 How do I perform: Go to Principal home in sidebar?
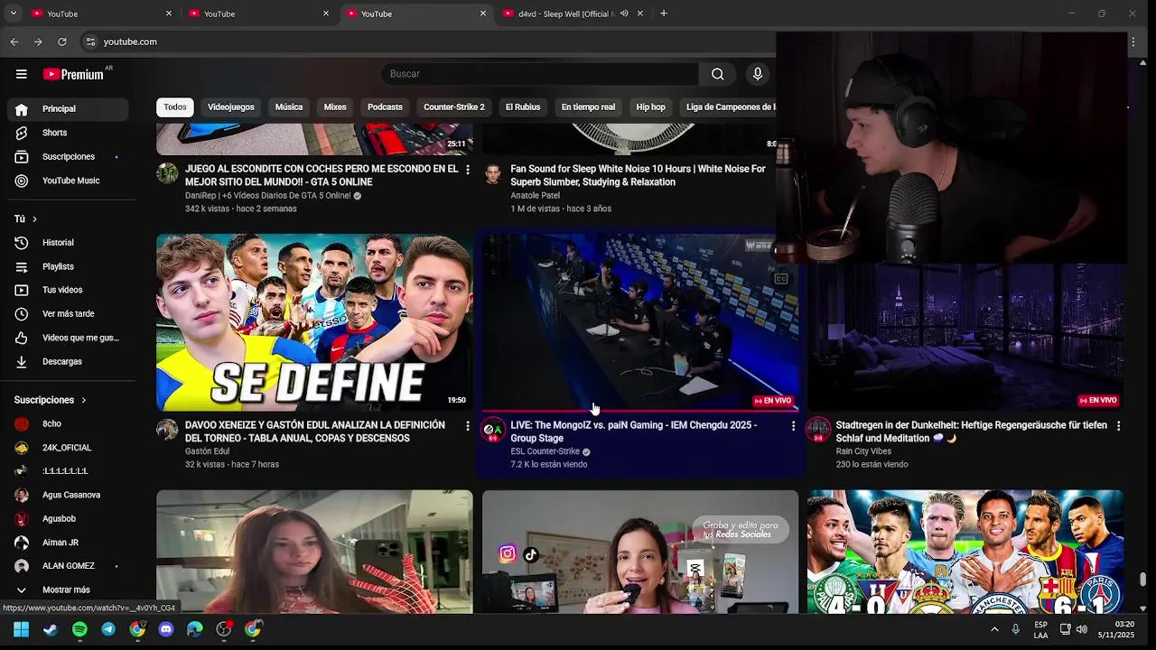[x=68, y=108]
